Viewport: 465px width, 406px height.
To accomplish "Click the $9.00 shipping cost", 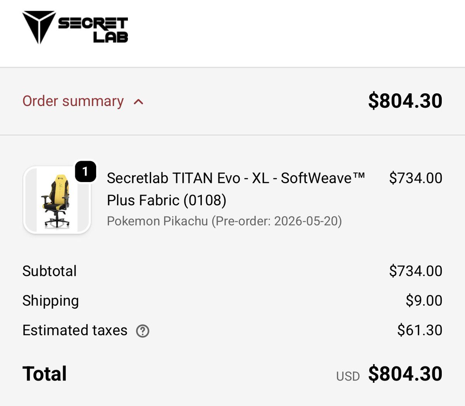I will [424, 301].
